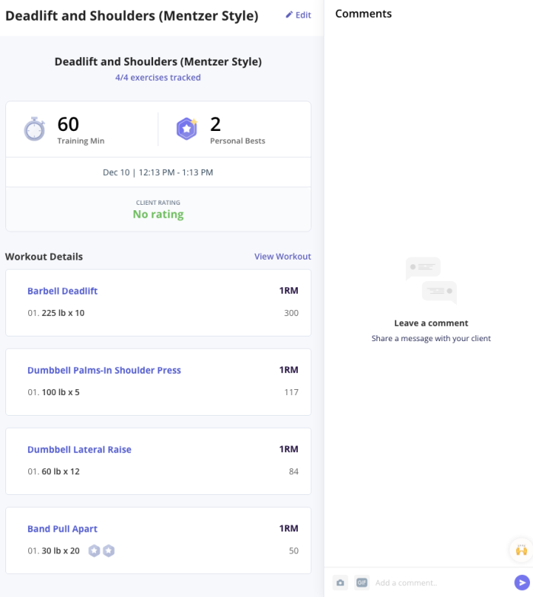Click the 117 1RM value
The image size is (533, 597).
tap(291, 392)
